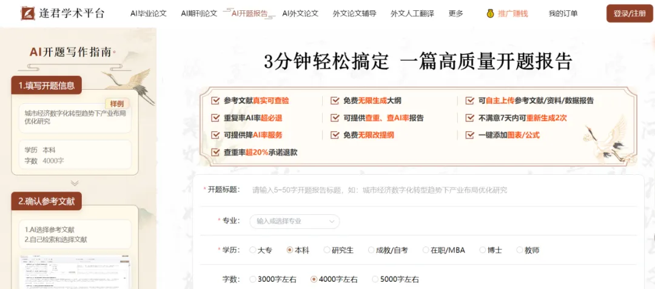Image resolution: width=655 pixels, height=289 pixels.
Task: Select 研究生 education radio button
Action: [x=327, y=250]
